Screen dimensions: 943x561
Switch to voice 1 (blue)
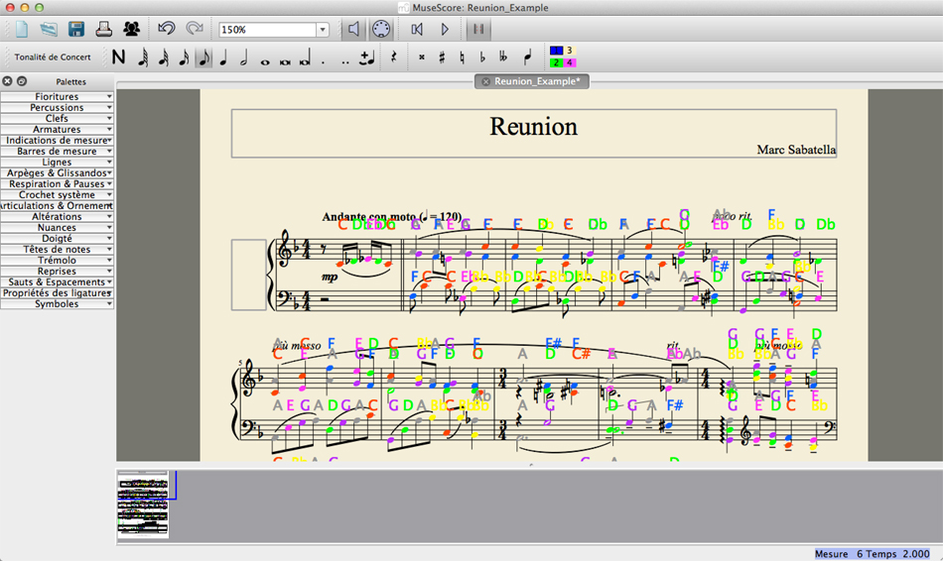[x=556, y=51]
